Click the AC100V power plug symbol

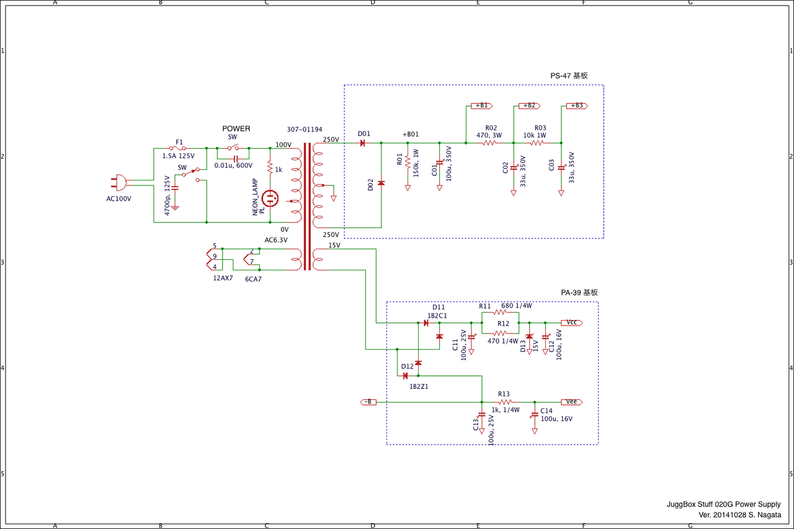pyautogui.click(x=120, y=183)
